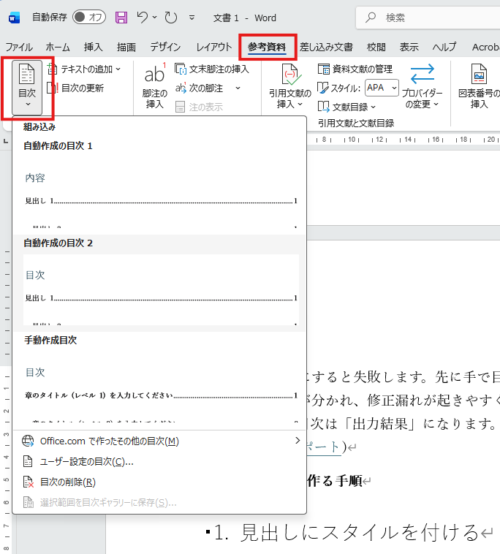Toggle the AutoSave (自動保存) switch
Viewport: 500px width, 554px height.
(89, 17)
